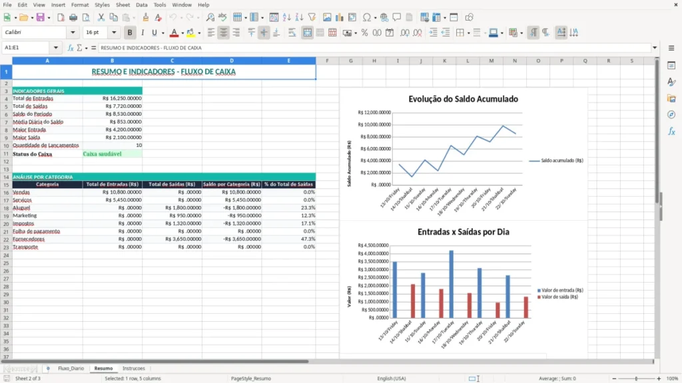
Task: Open the Data menu
Action: (x=141, y=5)
